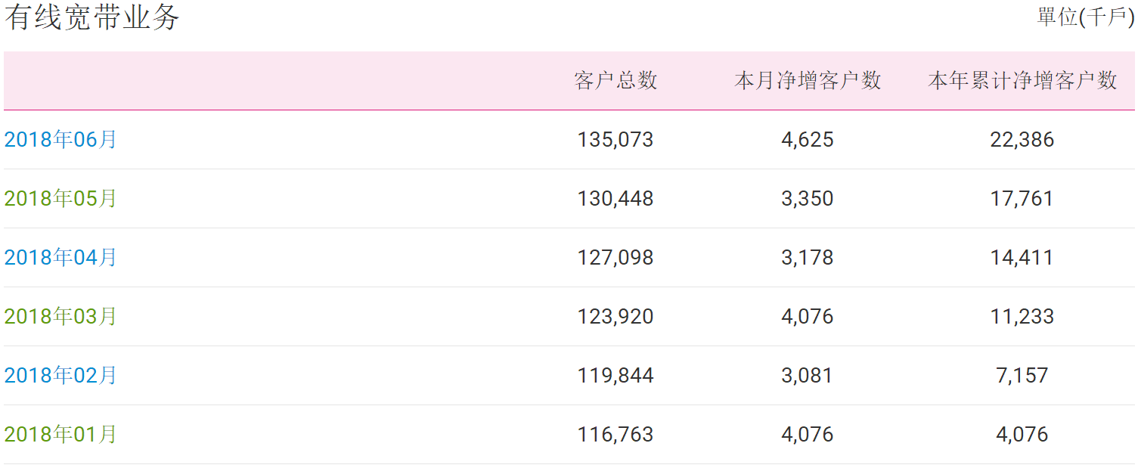Screen dimensions: 1138x468
Task: Select May total customers value 130,448
Action: tap(616, 199)
